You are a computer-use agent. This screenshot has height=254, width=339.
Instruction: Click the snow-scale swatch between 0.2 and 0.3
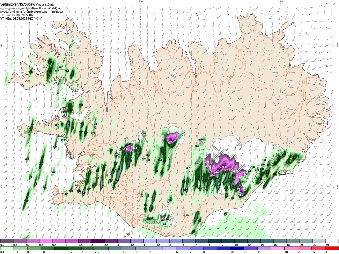click(x=7, y=241)
